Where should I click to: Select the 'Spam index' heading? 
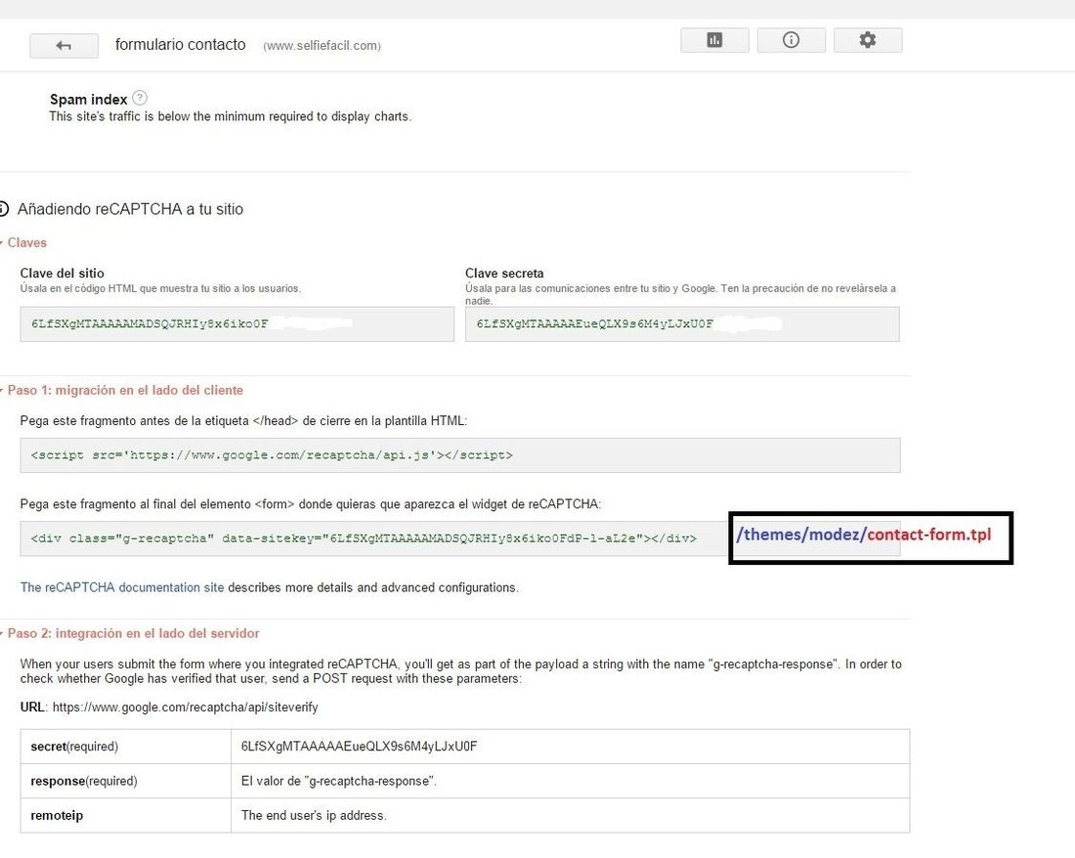(x=88, y=100)
